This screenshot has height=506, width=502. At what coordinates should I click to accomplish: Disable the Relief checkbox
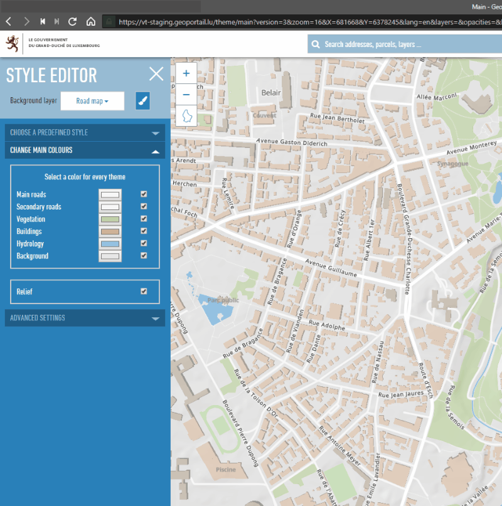(x=144, y=292)
